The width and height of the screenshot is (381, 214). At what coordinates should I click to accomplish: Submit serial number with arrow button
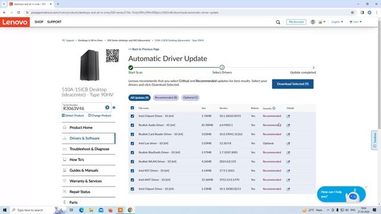pyautogui.click(x=107, y=107)
